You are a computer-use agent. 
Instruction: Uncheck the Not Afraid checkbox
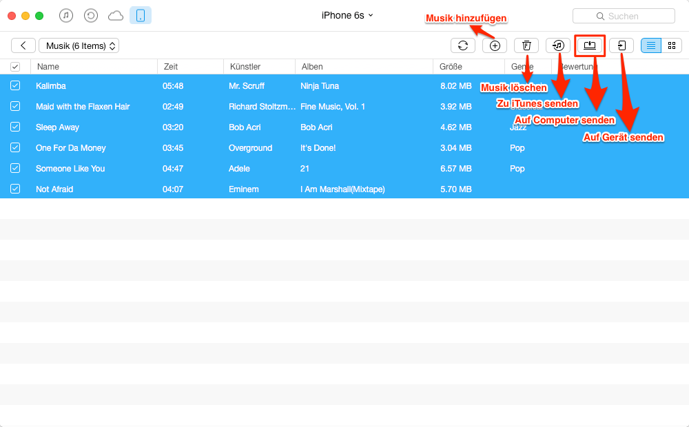[x=15, y=189]
